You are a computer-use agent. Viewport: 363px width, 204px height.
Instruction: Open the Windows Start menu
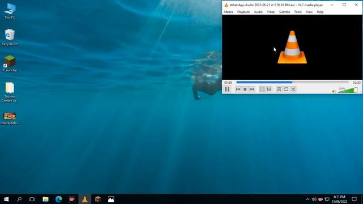6,199
